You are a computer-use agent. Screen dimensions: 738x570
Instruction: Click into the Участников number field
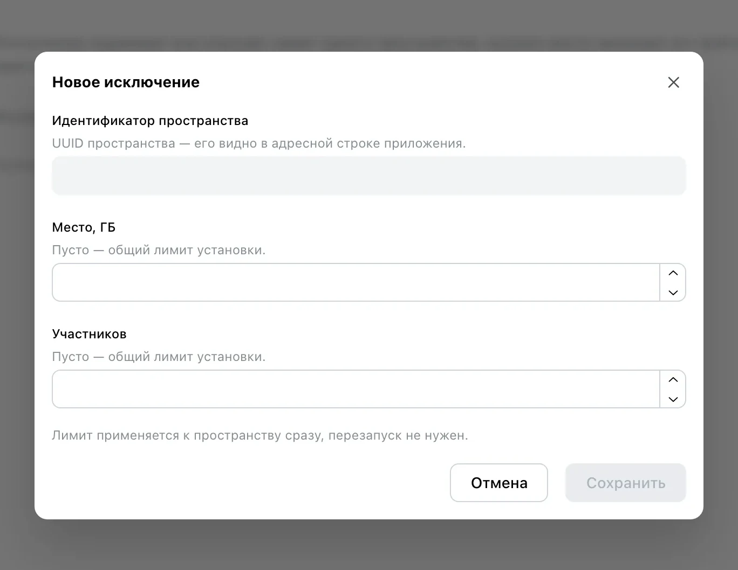(356, 389)
